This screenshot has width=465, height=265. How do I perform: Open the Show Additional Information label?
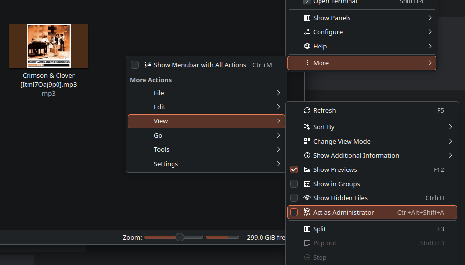click(356, 155)
